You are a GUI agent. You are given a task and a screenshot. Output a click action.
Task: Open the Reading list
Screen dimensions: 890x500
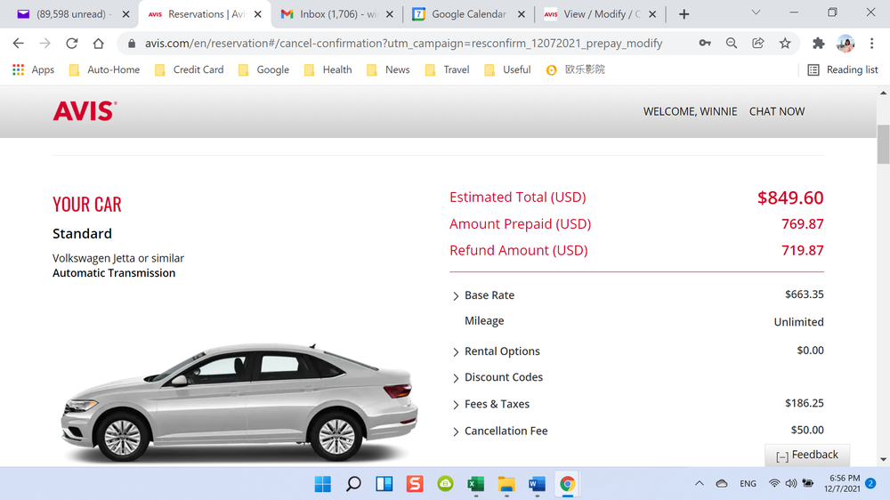pos(843,69)
